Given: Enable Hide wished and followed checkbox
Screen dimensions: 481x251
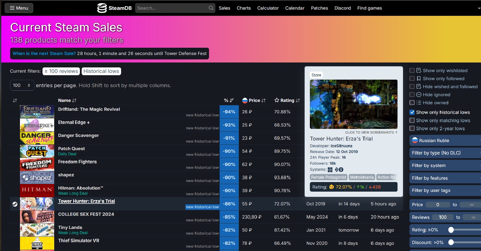Looking at the screenshot, I should coord(412,87).
